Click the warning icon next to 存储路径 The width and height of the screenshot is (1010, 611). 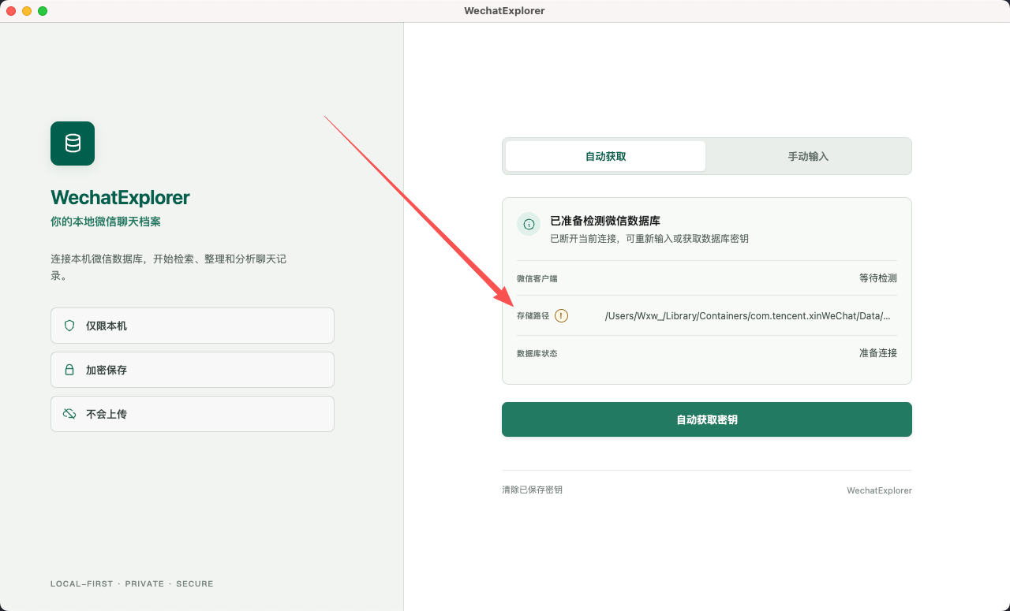coord(561,316)
